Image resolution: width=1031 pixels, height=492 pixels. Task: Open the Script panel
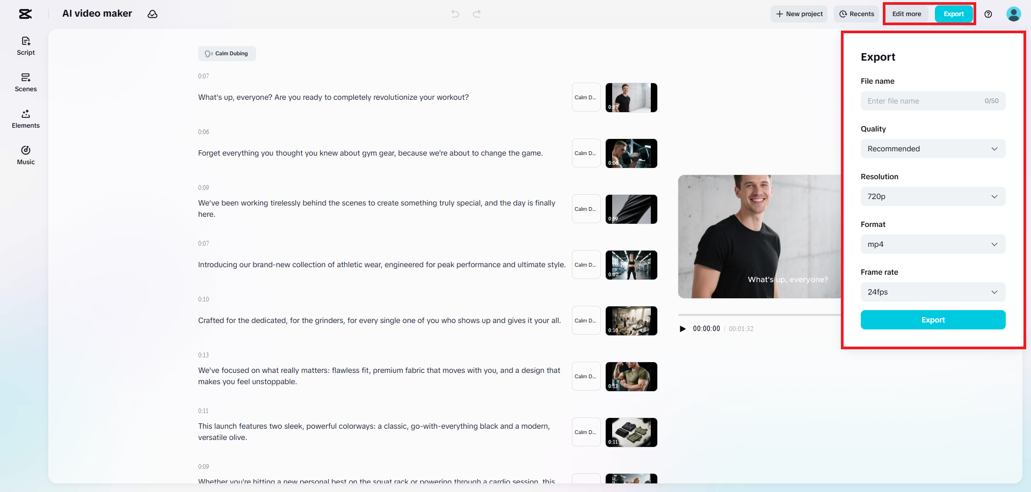point(26,46)
